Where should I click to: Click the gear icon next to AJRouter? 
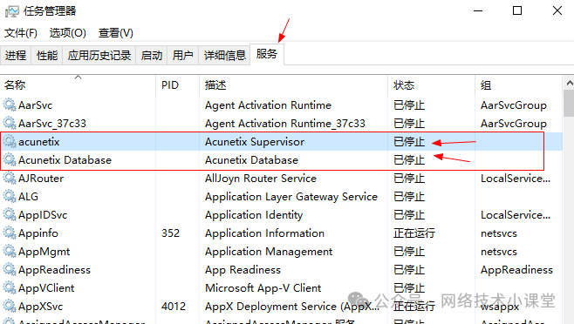pyautogui.click(x=10, y=178)
